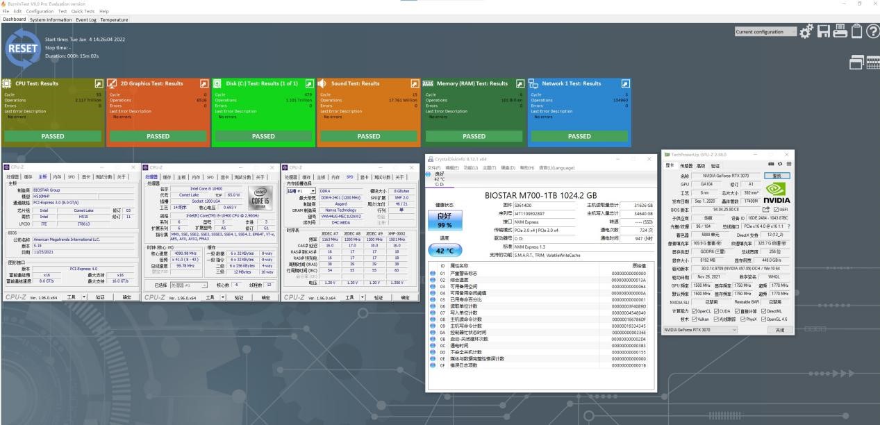Expand the tools arrow in the SPD CPU-Z window
The image size is (880, 425).
click(x=364, y=297)
